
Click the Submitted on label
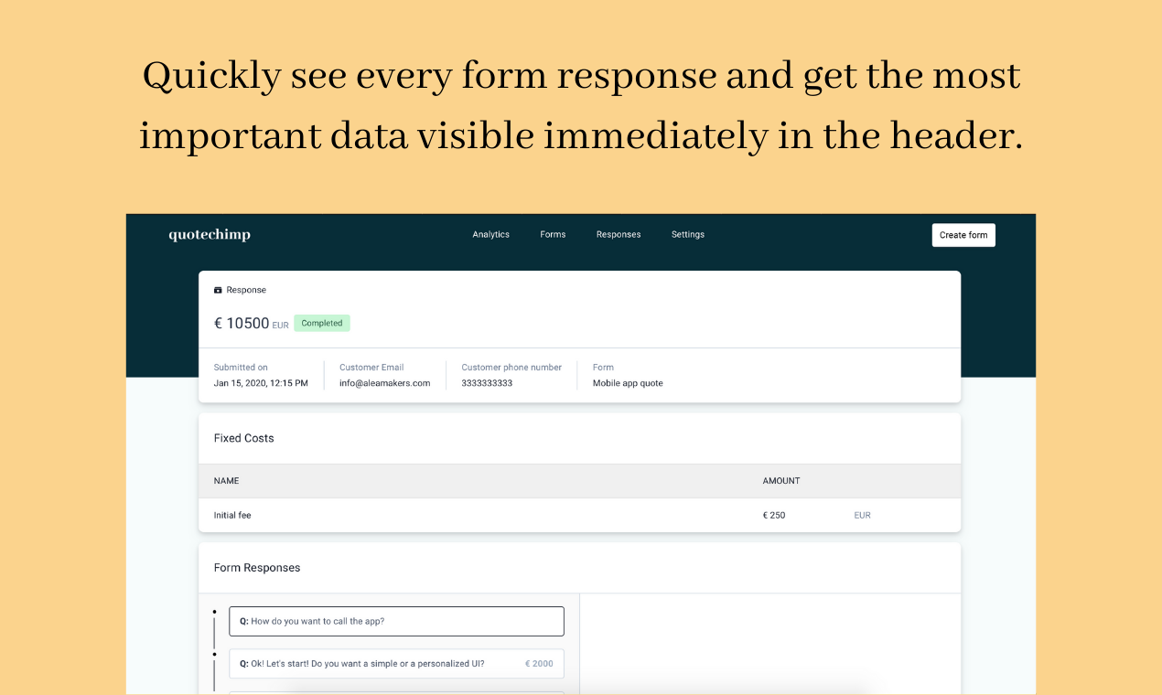pyautogui.click(x=241, y=368)
